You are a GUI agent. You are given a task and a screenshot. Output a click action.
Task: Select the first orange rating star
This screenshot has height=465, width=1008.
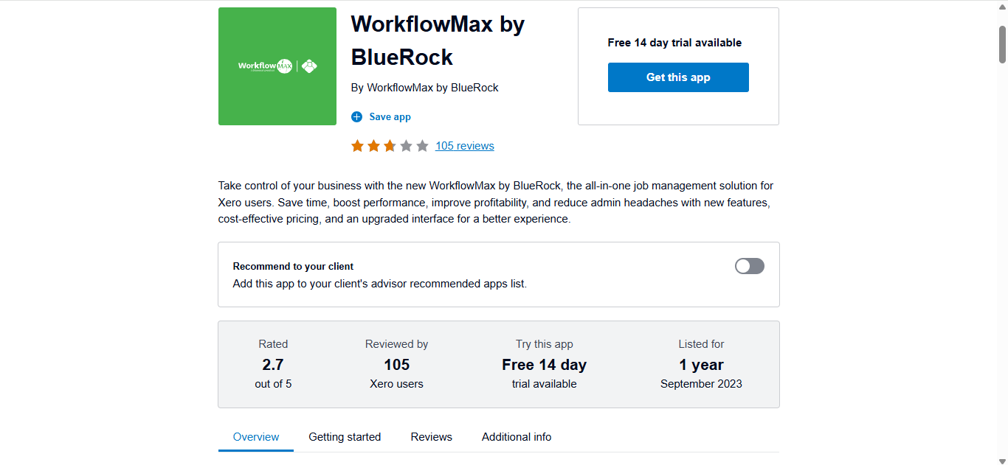[356, 145]
